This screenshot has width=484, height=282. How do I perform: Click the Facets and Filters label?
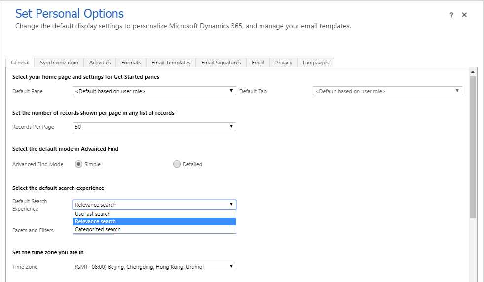point(33,230)
